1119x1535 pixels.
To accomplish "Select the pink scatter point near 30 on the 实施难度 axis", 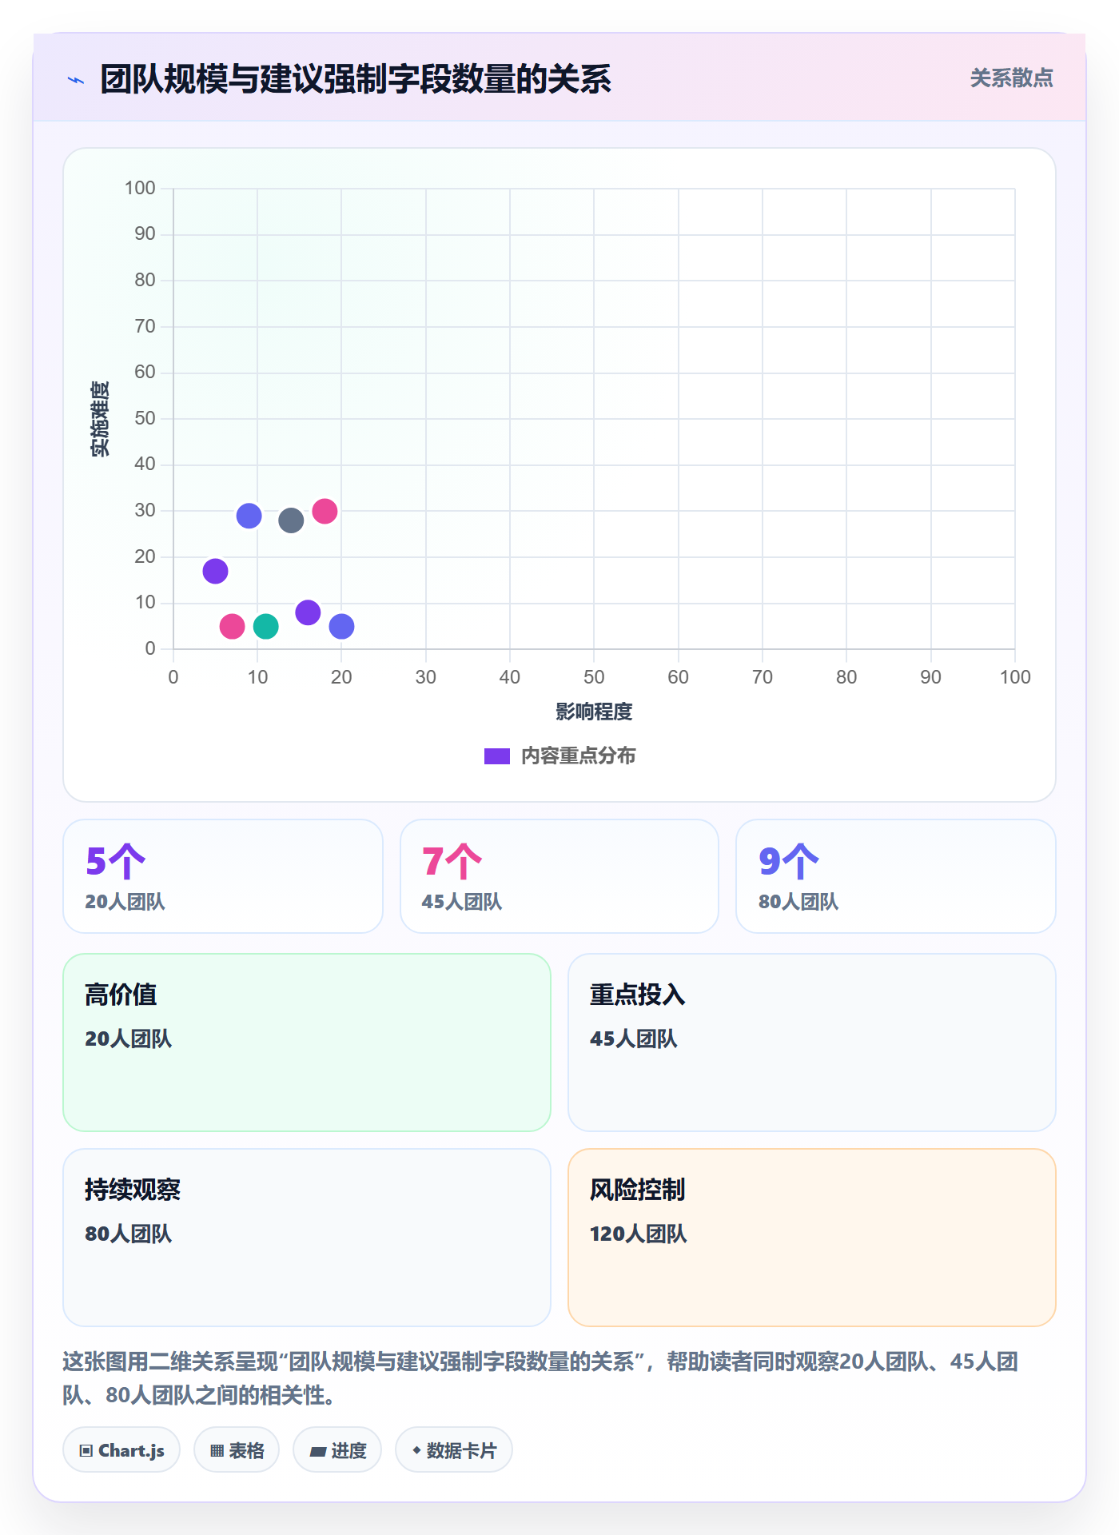I will coord(325,511).
